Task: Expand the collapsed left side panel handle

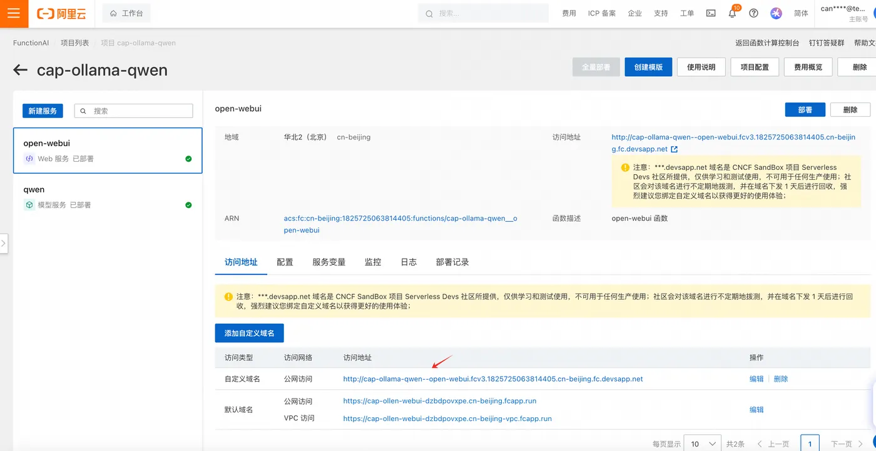Action: click(3, 244)
